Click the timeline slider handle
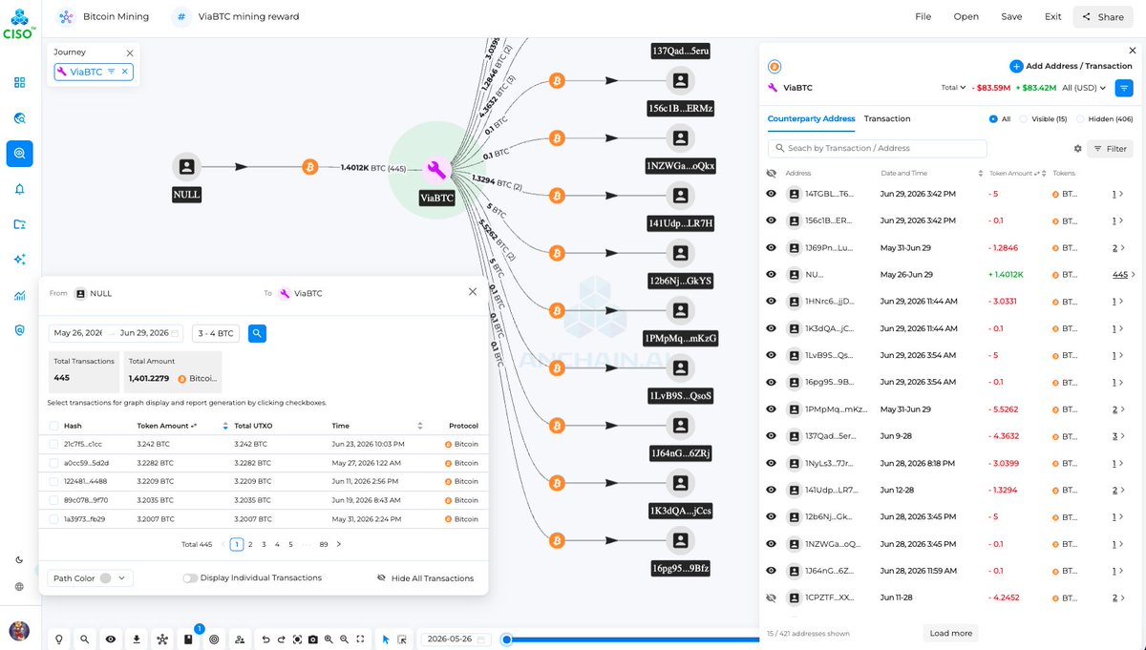The height and width of the screenshot is (650, 1146). (507, 640)
